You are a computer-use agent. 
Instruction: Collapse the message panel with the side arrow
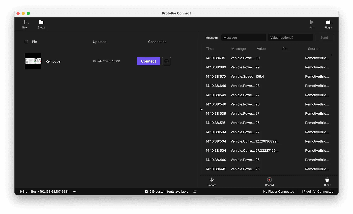click(x=201, y=109)
